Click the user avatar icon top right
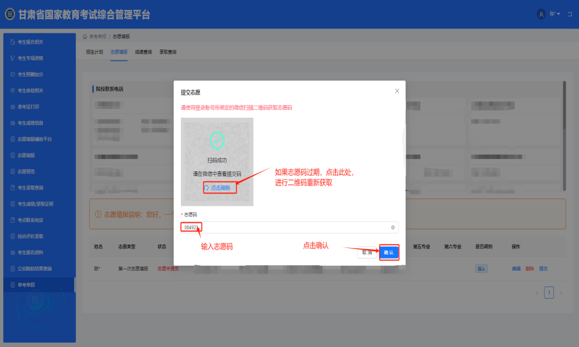 [541, 14]
